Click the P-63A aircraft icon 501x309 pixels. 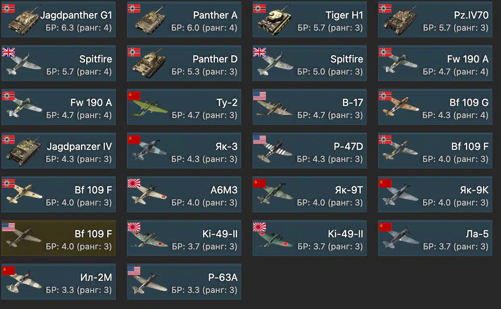(150, 284)
